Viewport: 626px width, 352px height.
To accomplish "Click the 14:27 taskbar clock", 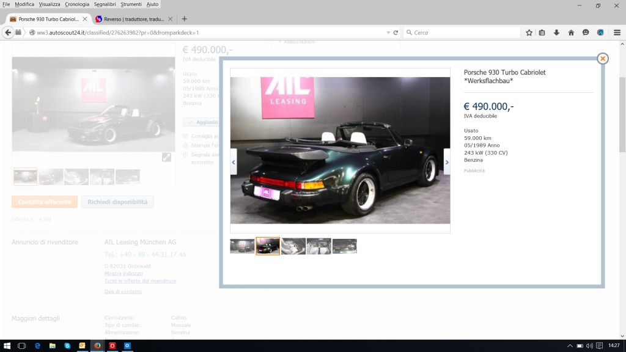I will pos(614,346).
